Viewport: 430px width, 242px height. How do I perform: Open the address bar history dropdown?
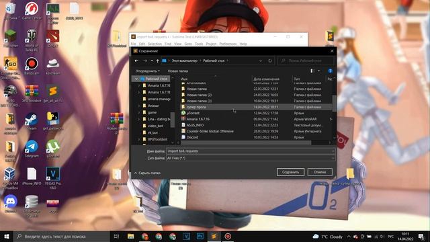(x=261, y=61)
